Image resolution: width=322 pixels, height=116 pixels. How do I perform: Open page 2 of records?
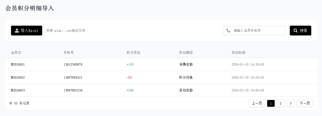coord(281,103)
